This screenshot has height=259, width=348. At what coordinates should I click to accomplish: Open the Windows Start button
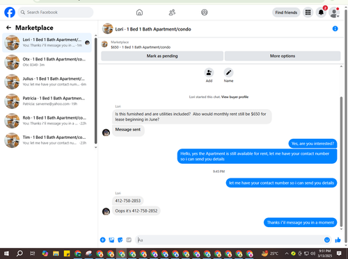[6, 253]
